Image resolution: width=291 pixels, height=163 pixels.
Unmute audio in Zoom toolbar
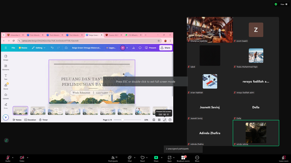(x=8, y=158)
